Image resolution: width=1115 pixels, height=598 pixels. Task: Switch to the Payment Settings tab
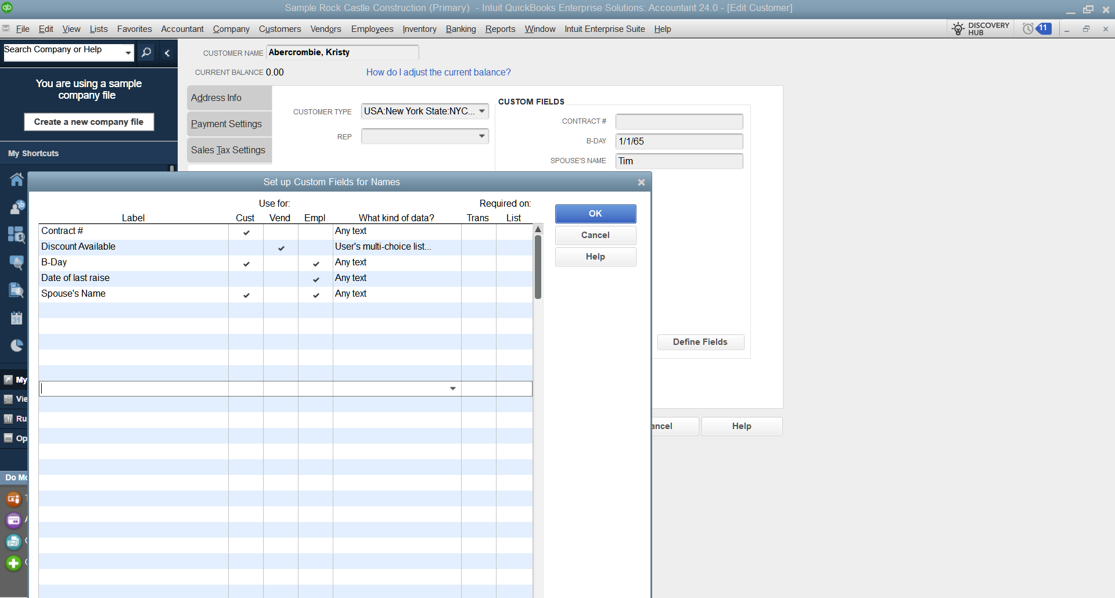[x=229, y=124]
